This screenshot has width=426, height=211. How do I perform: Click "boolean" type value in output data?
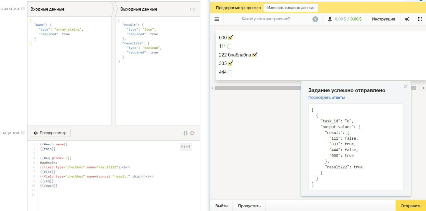tap(151, 48)
